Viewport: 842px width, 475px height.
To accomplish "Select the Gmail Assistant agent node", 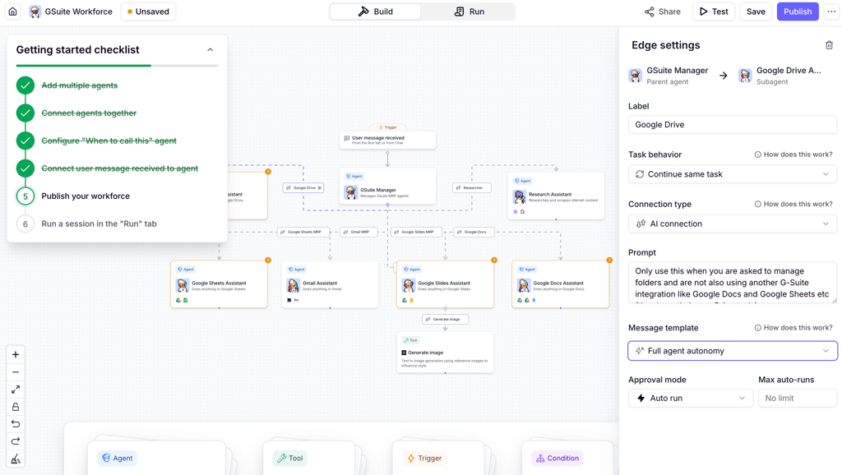I will pos(330,284).
